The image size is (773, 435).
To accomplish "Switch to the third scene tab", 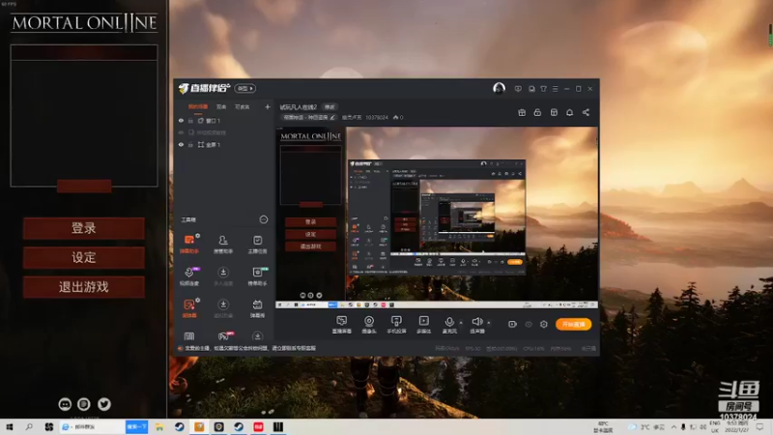I will 243,107.
